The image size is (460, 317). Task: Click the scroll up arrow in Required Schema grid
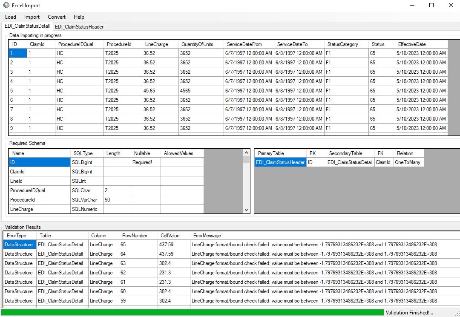pyautogui.click(x=246, y=153)
